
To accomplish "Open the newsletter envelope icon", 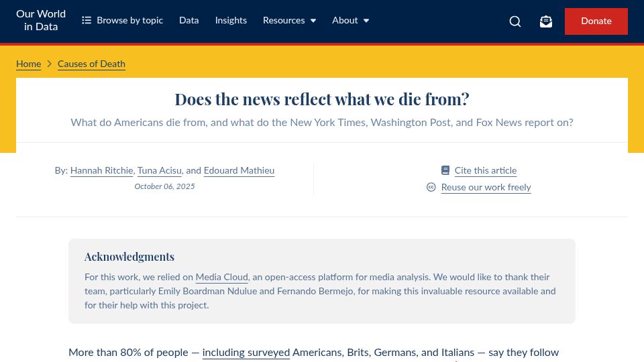I will pos(546,21).
